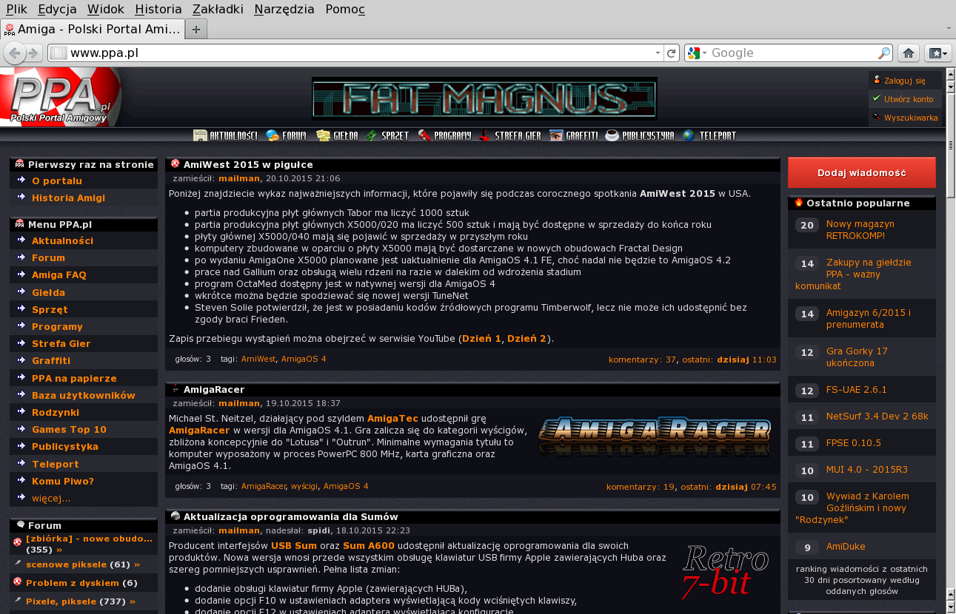This screenshot has height=614, width=956.
Task: Open the USB Sum product link
Action: (294, 547)
